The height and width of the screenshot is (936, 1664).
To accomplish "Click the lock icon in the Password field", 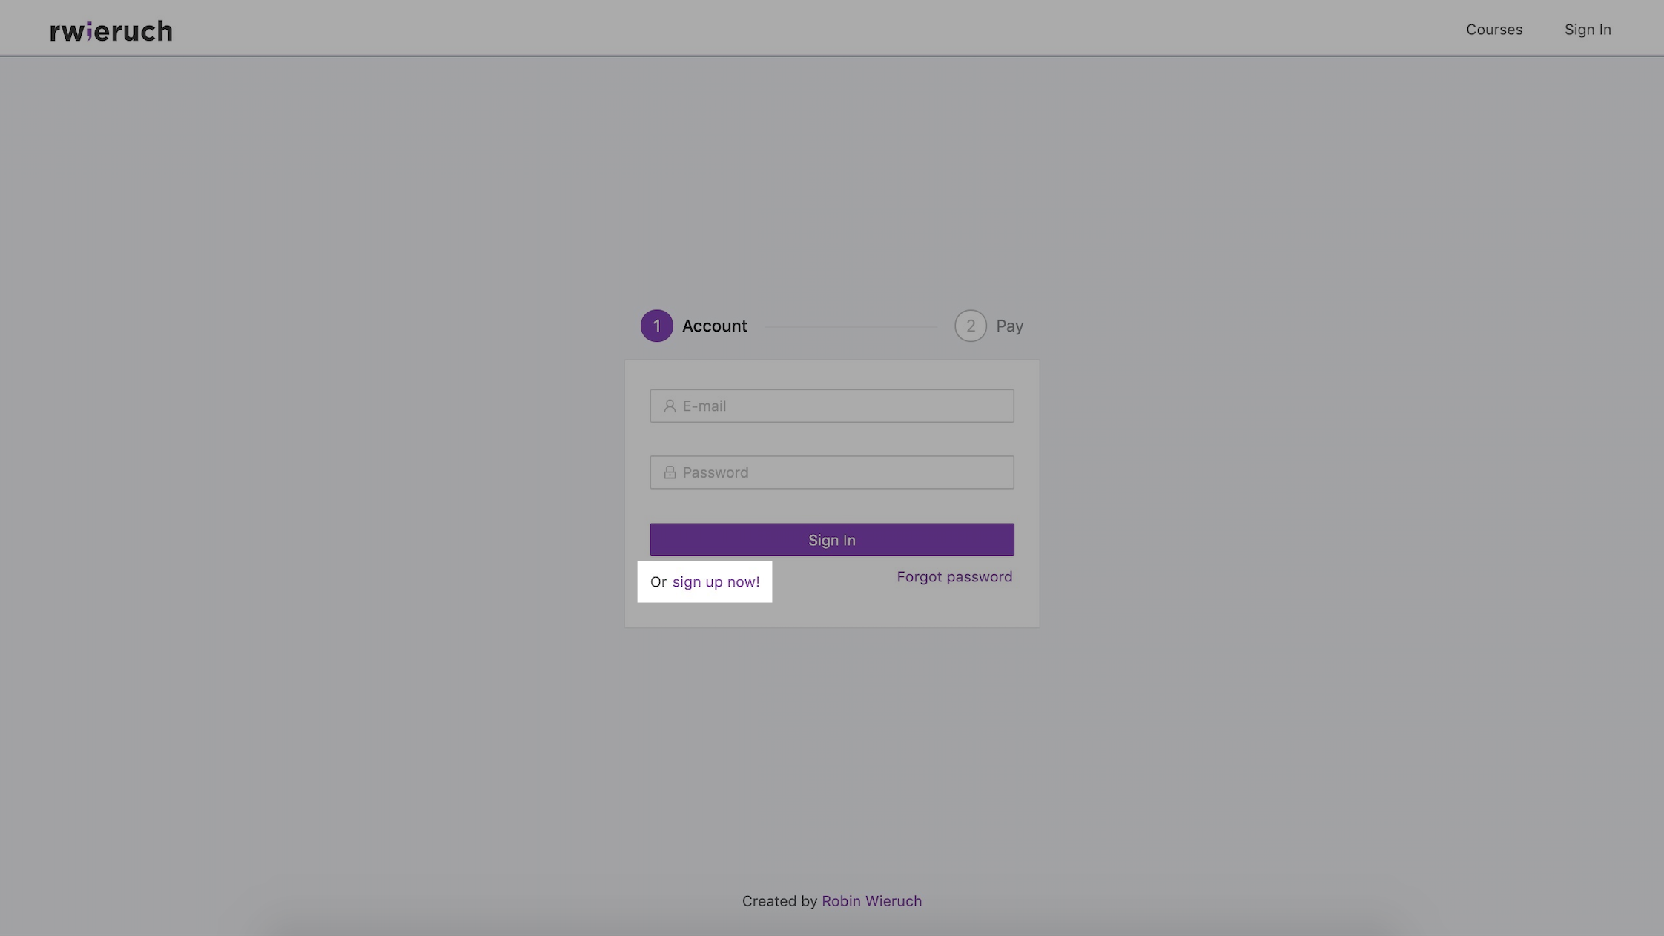I will (x=669, y=472).
